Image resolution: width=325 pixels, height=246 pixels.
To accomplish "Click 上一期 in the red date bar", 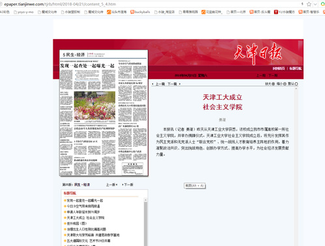I will [x=261, y=76].
